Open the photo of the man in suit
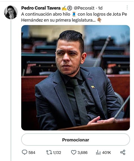The width and height of the screenshot is (134, 161). tap(75, 78)
